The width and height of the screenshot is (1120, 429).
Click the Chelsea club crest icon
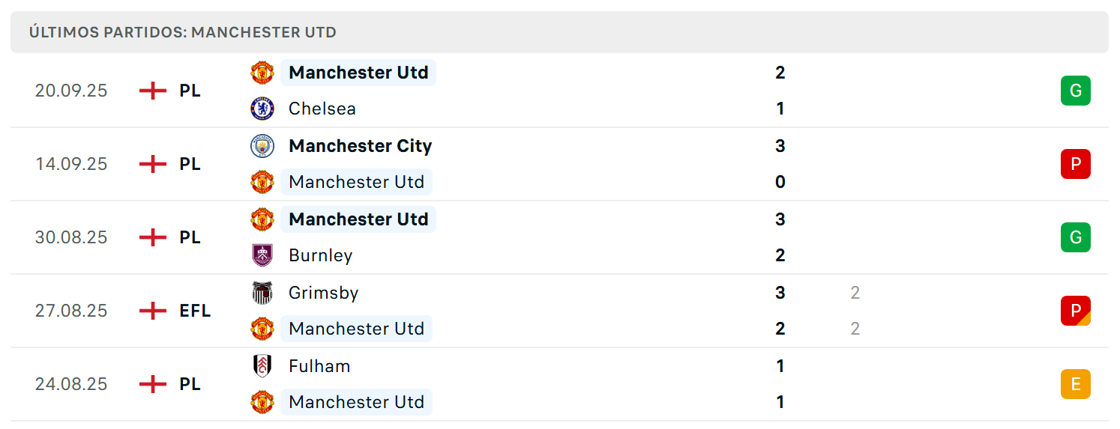262,109
